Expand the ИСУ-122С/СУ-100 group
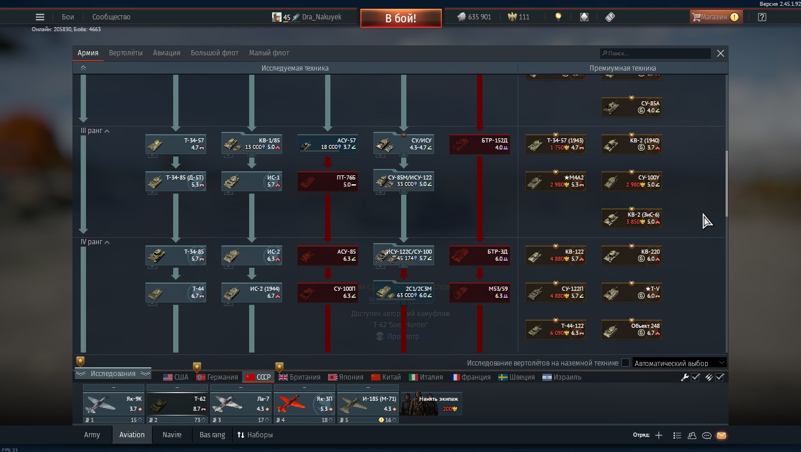The width and height of the screenshot is (801, 452). point(403,255)
